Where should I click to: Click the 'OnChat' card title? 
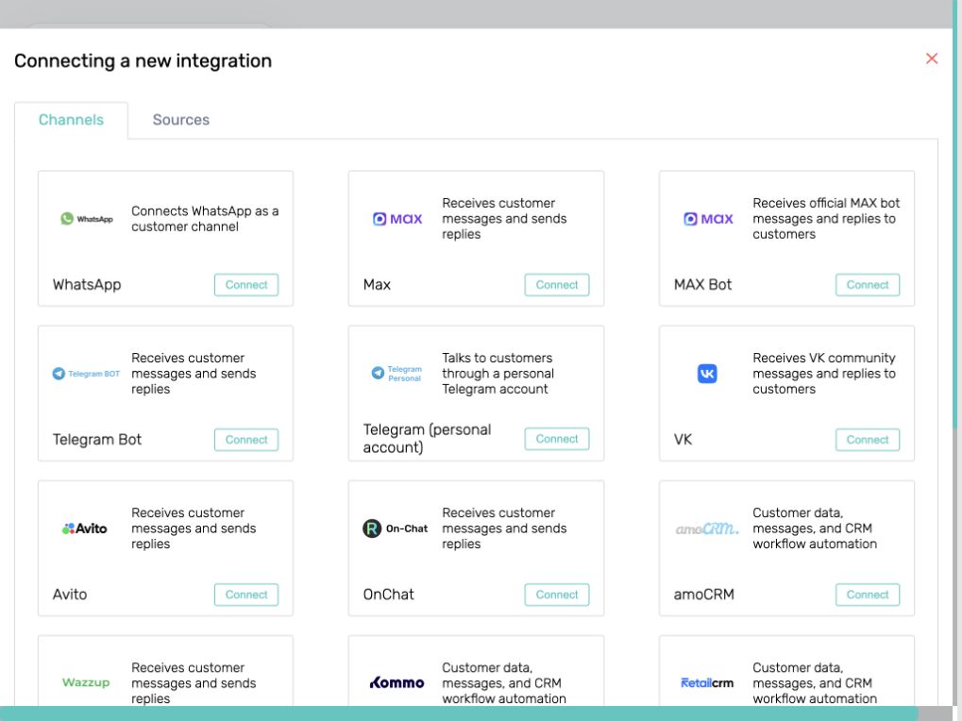pos(388,595)
